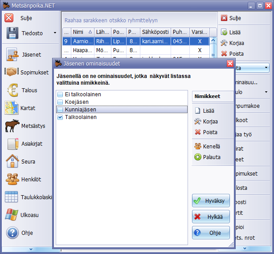Select Kunniajäsen row in the list
Viewport: 274px width, 254px height.
coord(80,110)
